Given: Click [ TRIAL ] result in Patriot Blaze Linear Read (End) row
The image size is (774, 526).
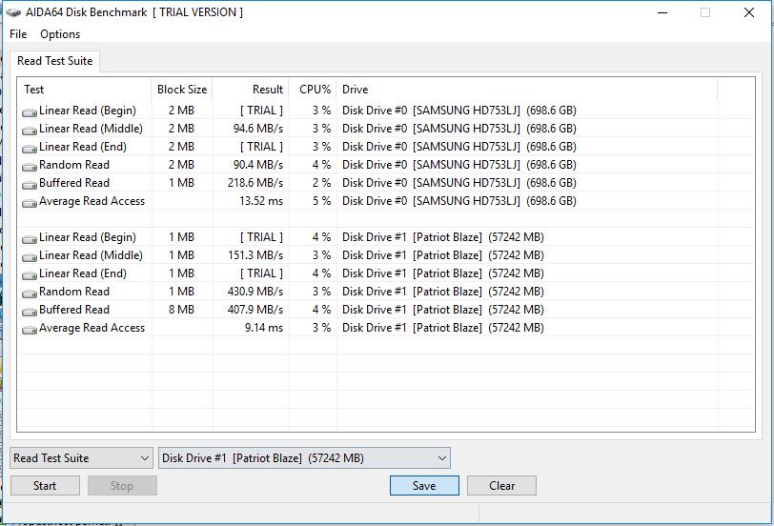Looking at the screenshot, I should click(x=261, y=273).
